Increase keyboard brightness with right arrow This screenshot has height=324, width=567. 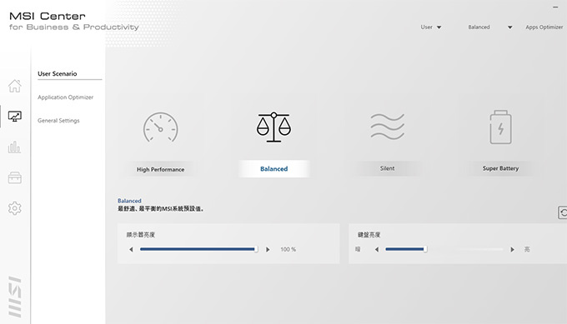tap(512, 250)
